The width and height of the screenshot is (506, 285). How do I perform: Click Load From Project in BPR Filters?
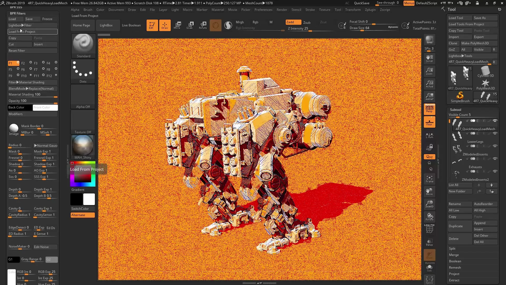(x=33, y=32)
